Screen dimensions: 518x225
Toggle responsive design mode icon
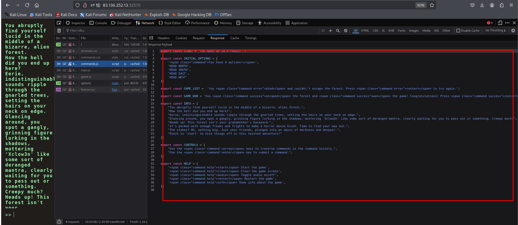point(500,23)
